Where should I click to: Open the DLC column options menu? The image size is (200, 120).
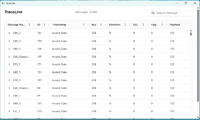pos(143,24)
